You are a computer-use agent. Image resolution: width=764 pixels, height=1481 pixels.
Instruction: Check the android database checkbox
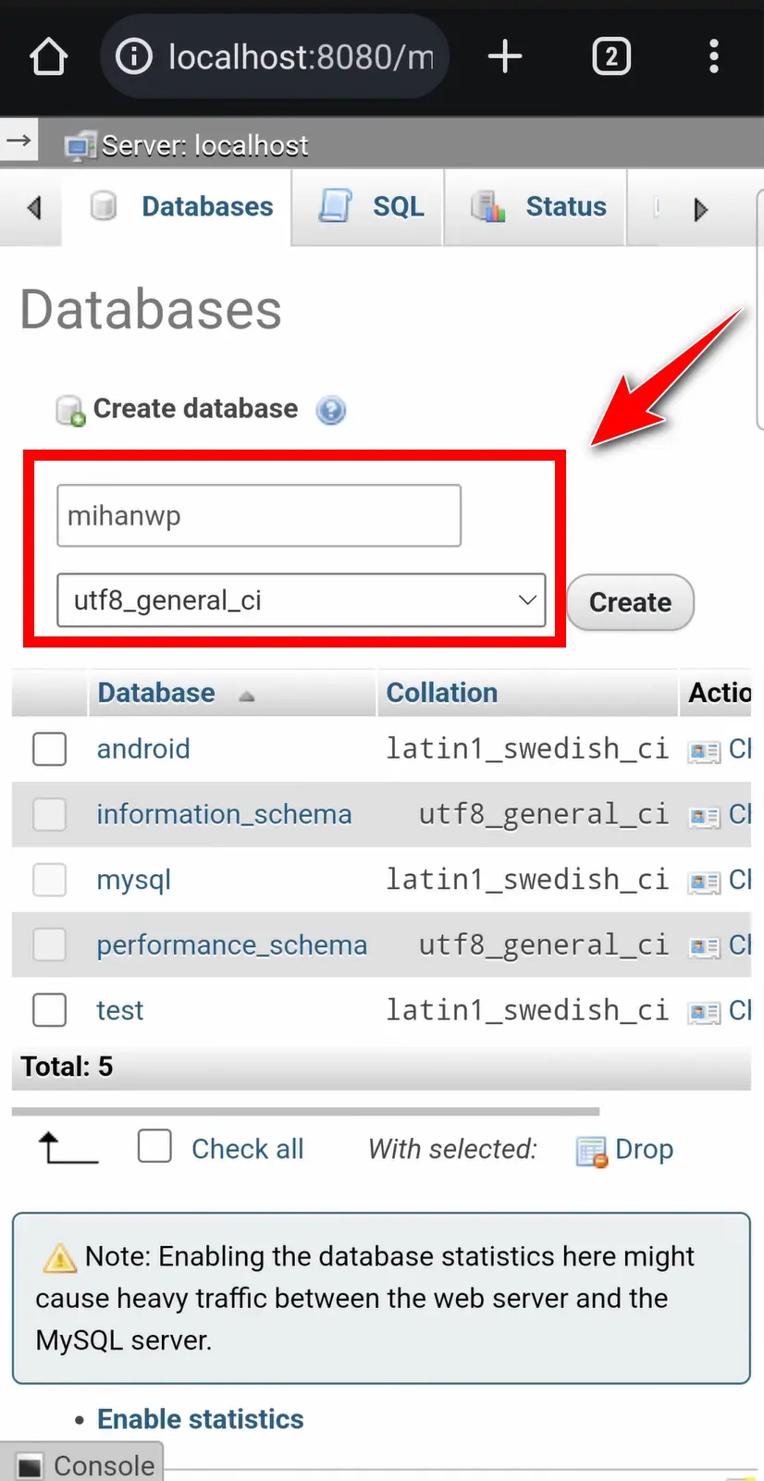coord(50,749)
